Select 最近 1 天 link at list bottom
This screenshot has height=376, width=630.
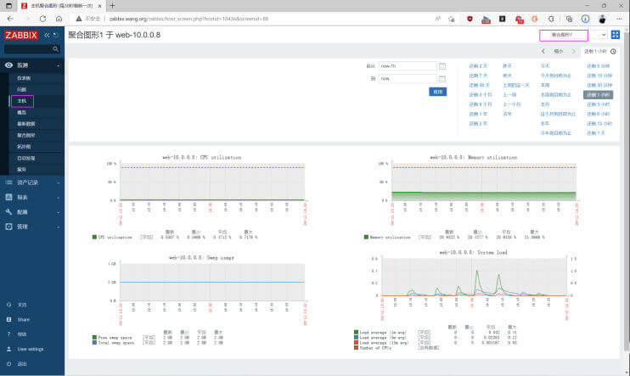click(x=596, y=133)
